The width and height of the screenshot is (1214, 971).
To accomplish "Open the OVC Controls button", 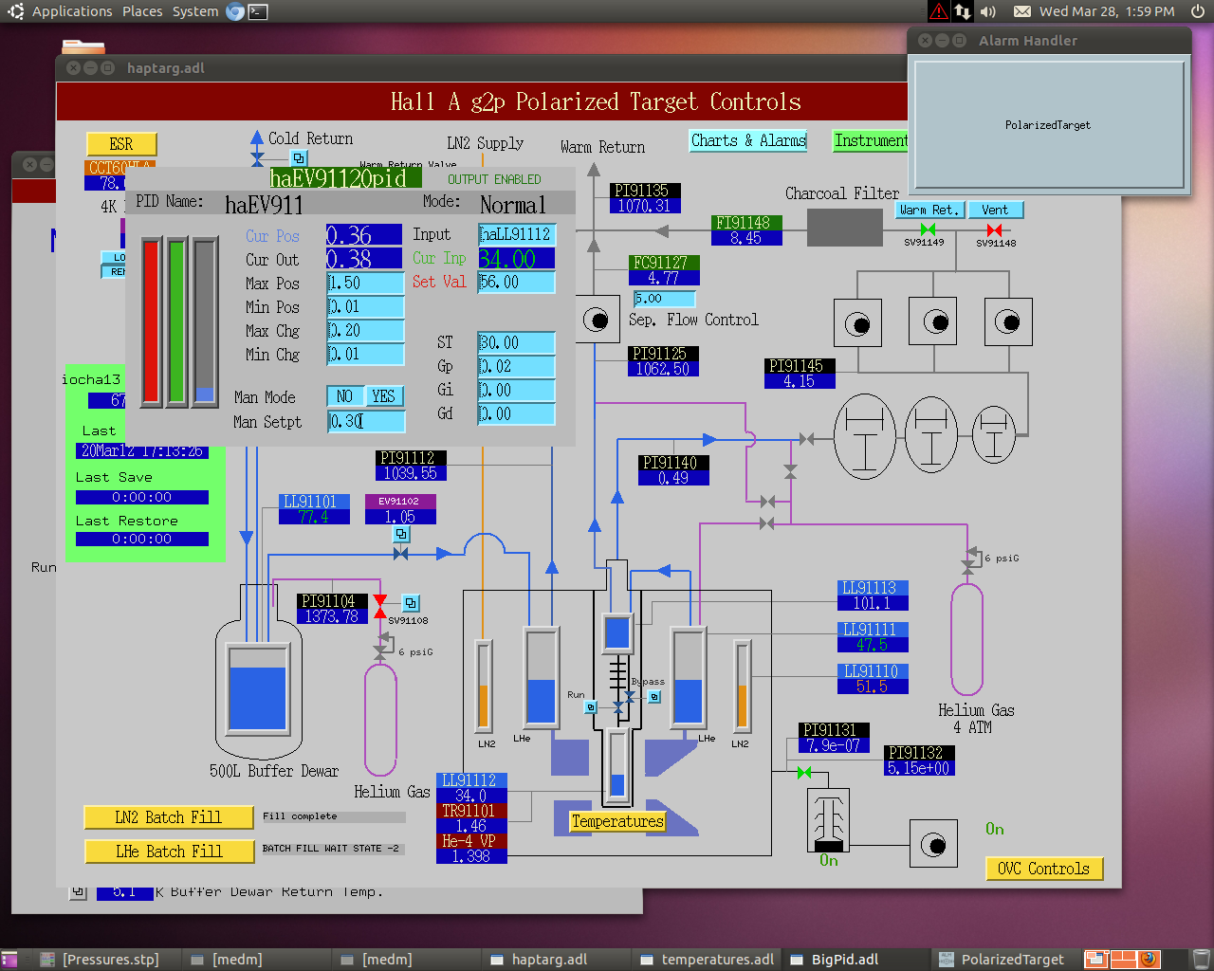I will (x=1044, y=869).
